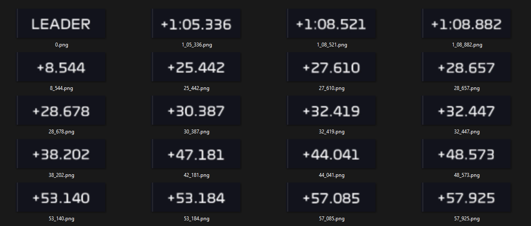The width and height of the screenshot is (531, 226).
Task: Select the 53_184.png file label
Action: pos(196,219)
